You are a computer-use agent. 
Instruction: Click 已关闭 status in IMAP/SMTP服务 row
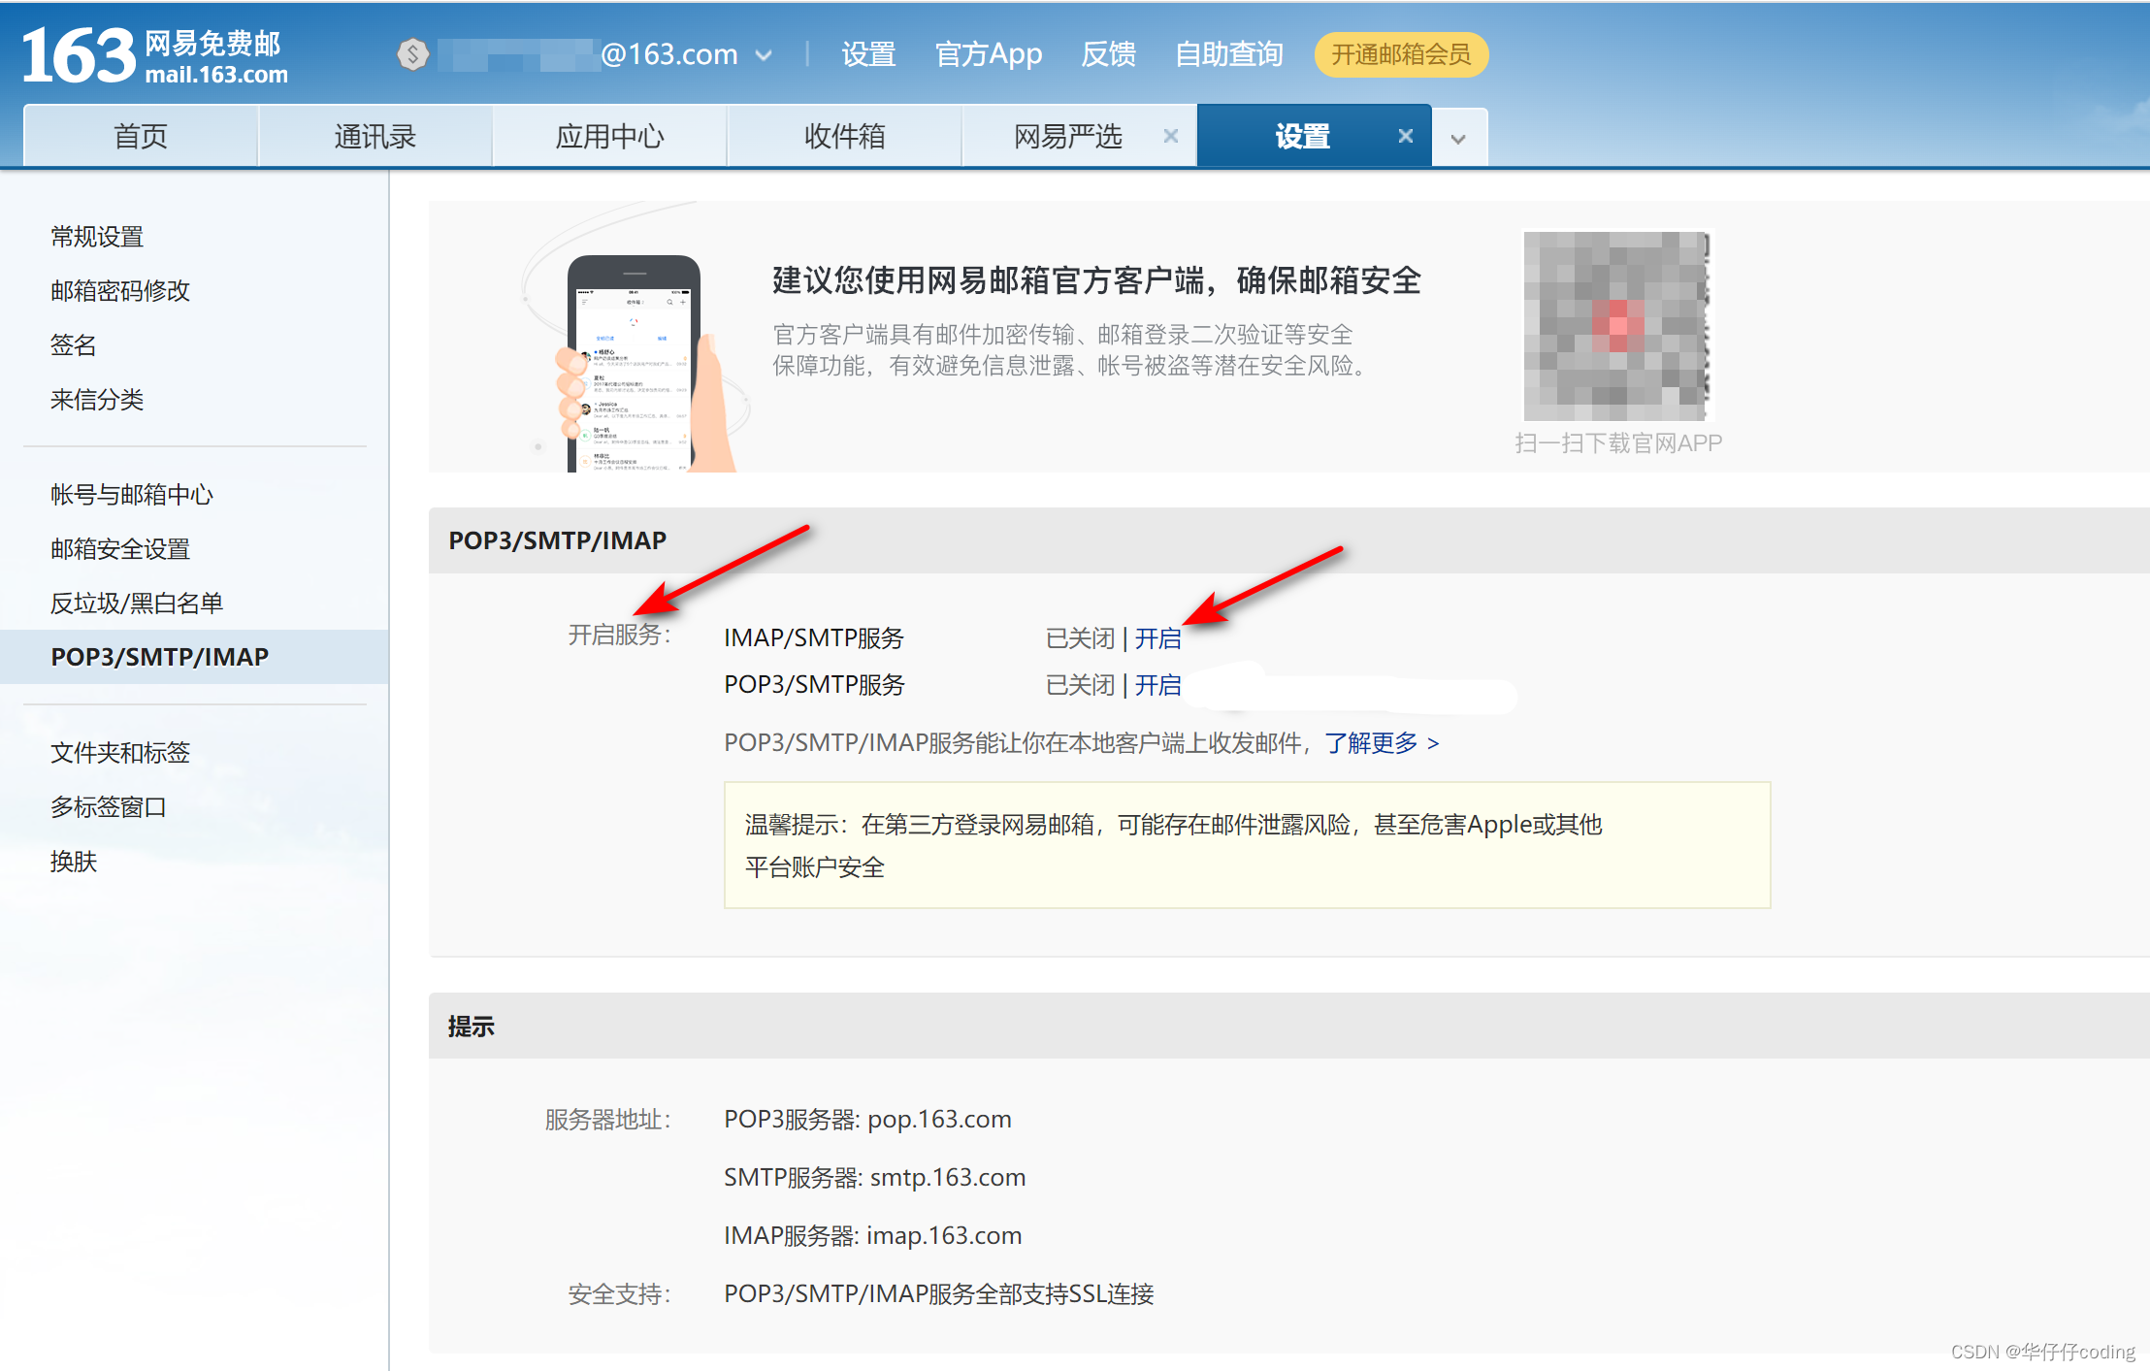(1080, 638)
